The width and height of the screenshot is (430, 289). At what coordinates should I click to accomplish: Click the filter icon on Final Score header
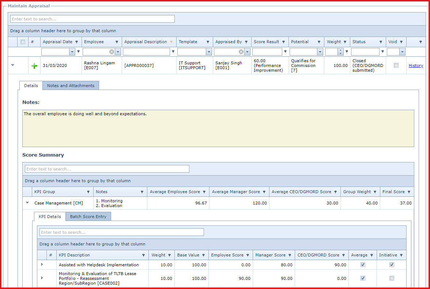(x=408, y=192)
